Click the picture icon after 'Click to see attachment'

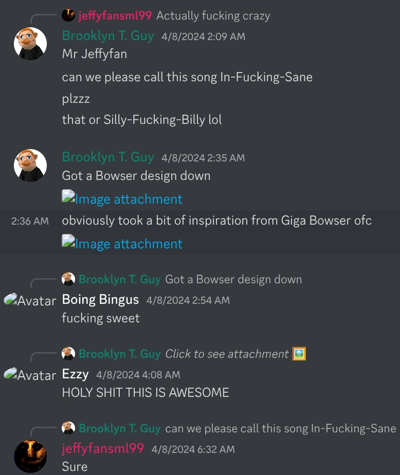point(299,354)
